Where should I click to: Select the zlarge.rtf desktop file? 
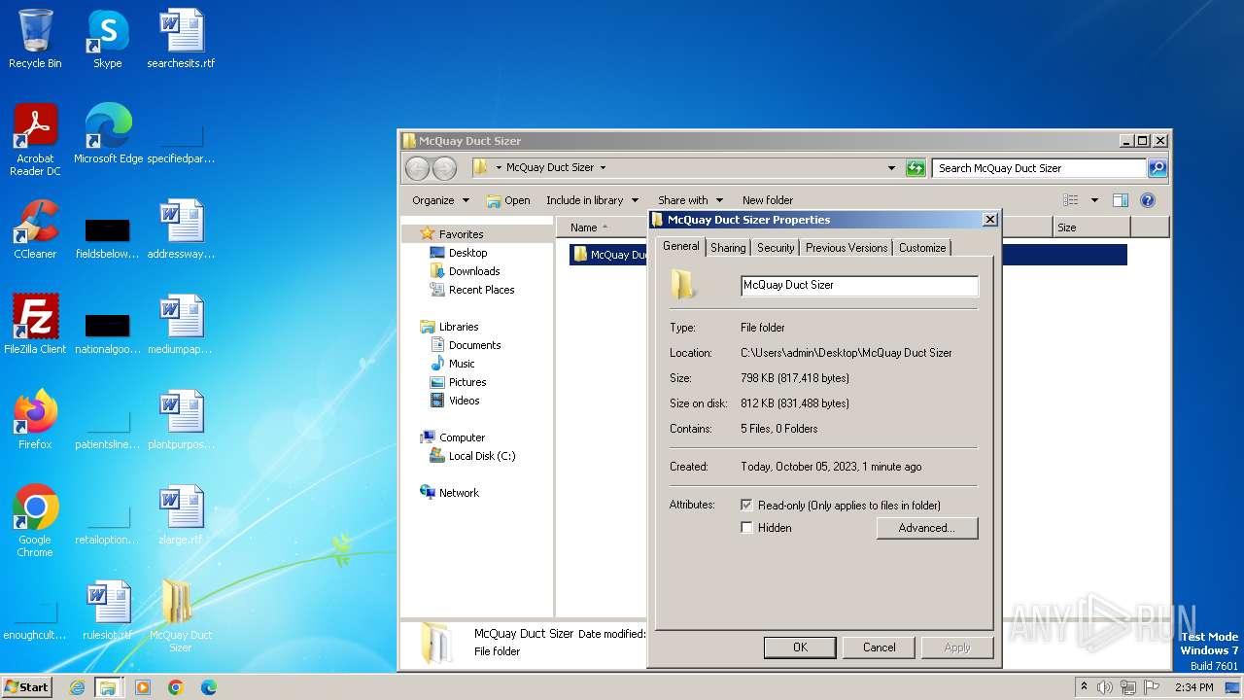click(x=181, y=515)
